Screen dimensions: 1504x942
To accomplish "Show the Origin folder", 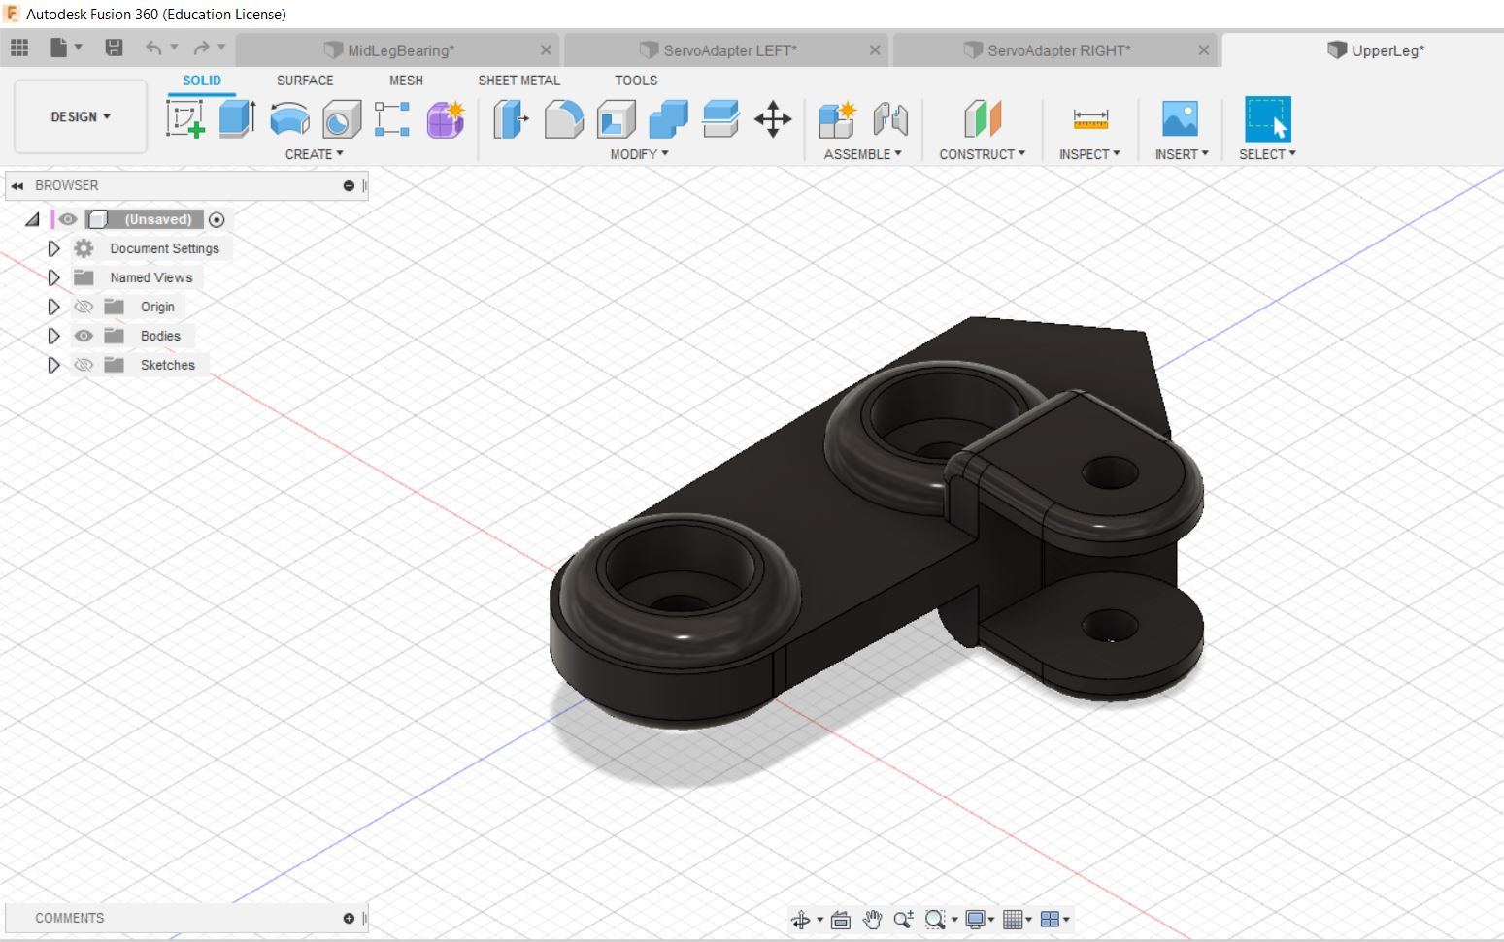I will coord(84,307).
